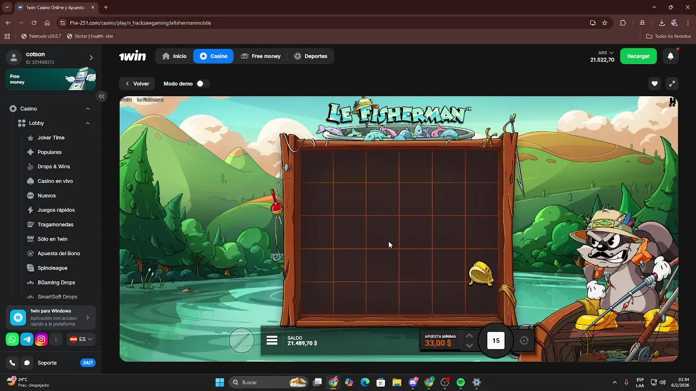
Task: Open ES language dropdown
Action: click(x=81, y=339)
